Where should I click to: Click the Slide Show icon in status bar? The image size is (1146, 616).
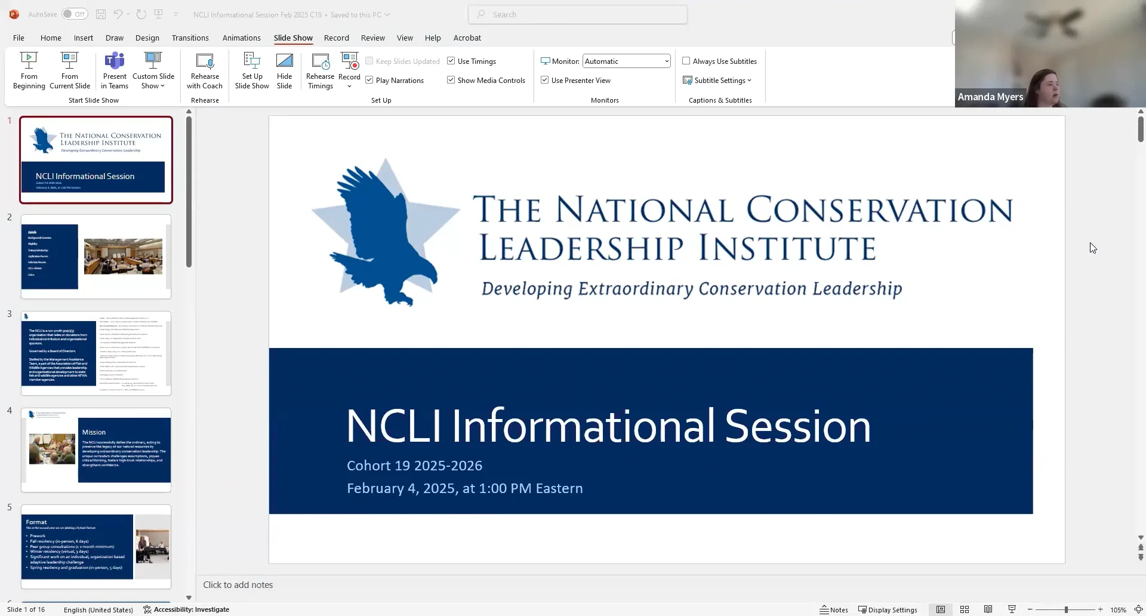tap(1012, 609)
